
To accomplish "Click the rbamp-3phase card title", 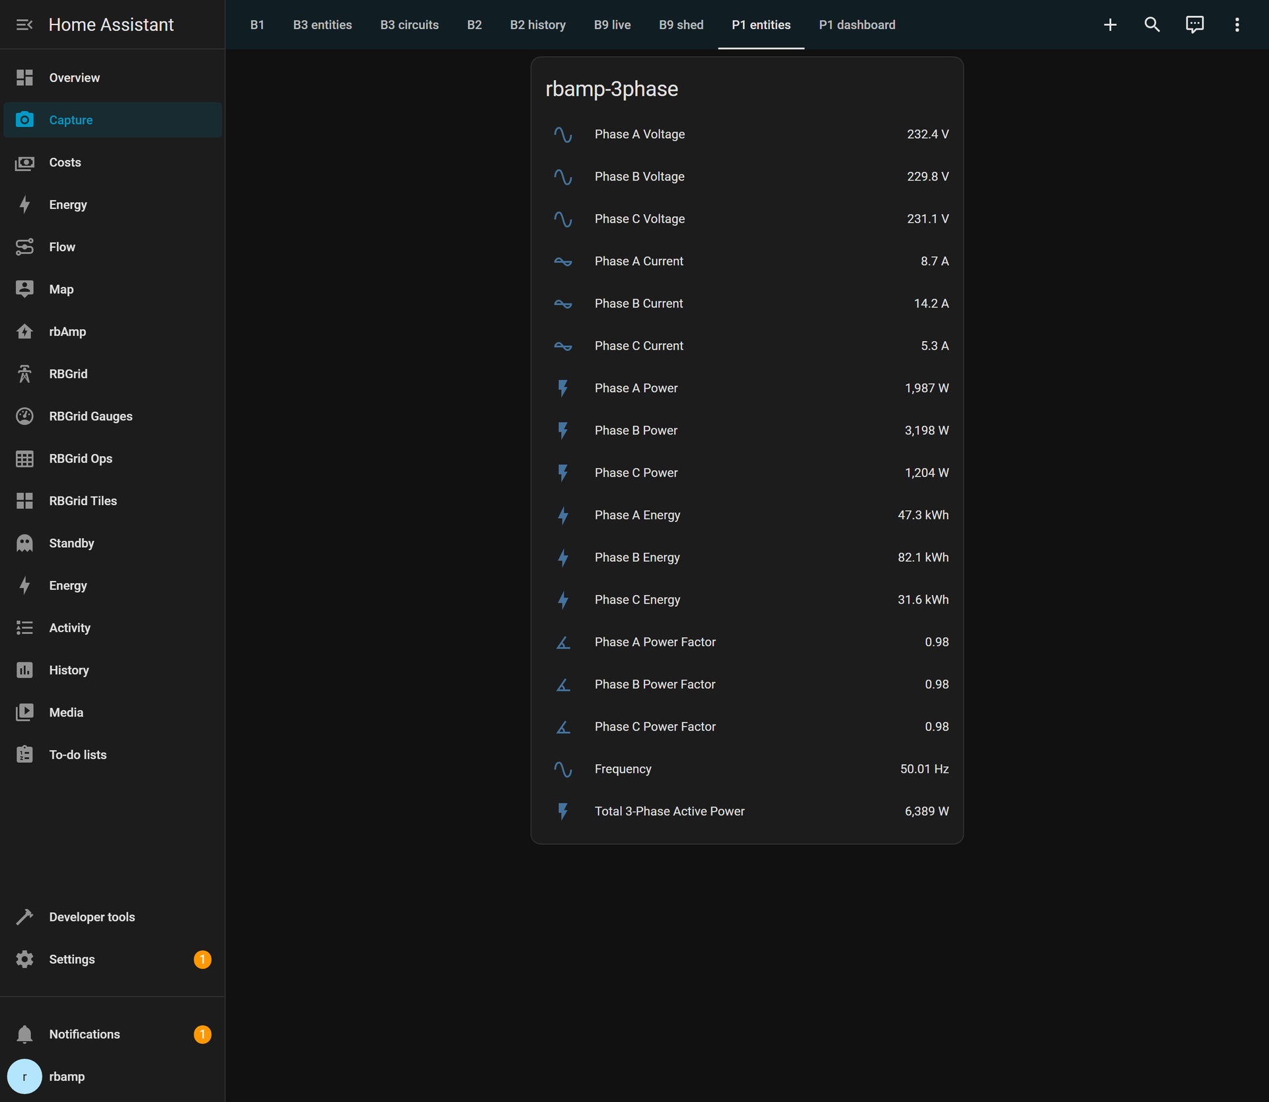I will [x=611, y=89].
